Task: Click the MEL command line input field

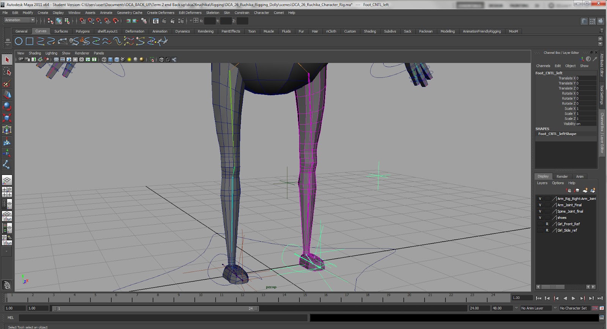Action: tap(163, 318)
